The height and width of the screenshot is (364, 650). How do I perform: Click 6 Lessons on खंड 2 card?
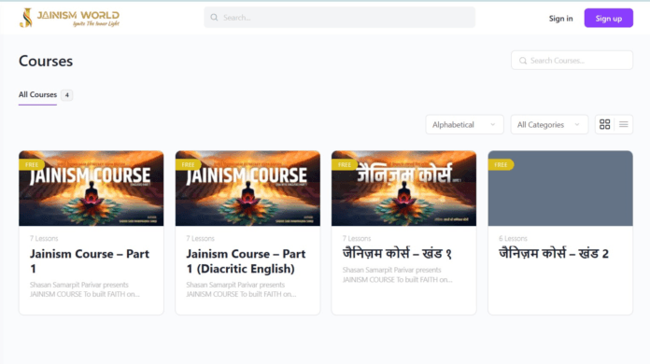pyautogui.click(x=514, y=239)
